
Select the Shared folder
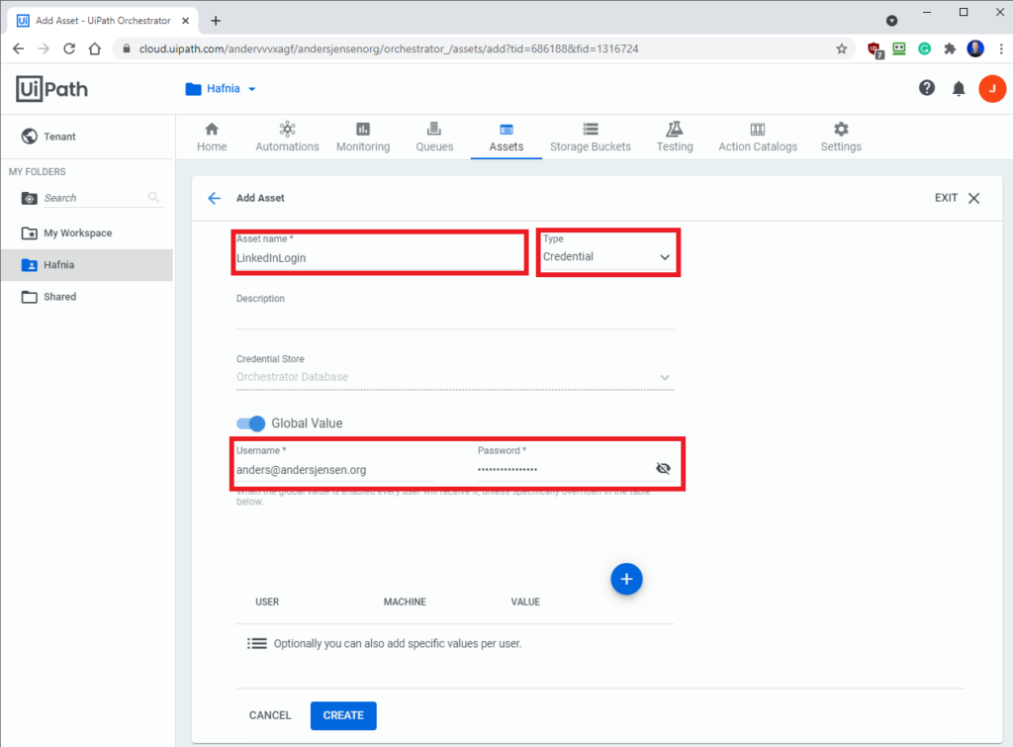coord(87,297)
